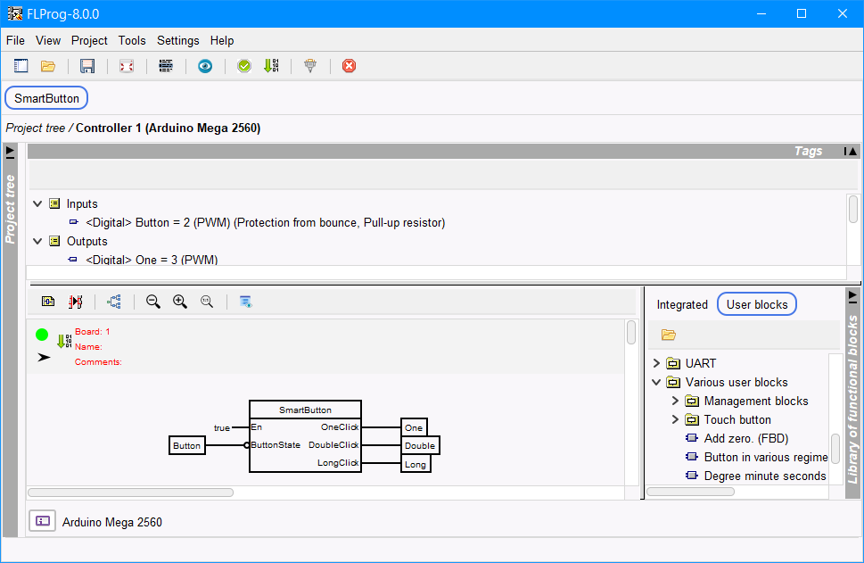Image resolution: width=864 pixels, height=563 pixels.
Task: Open the File menu
Action: [15, 41]
